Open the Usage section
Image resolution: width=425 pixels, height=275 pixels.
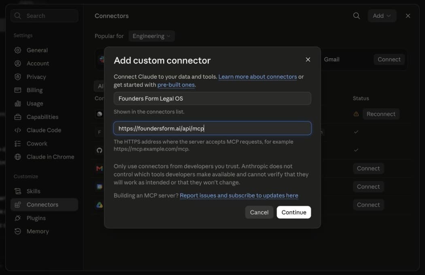[x=45, y=104]
